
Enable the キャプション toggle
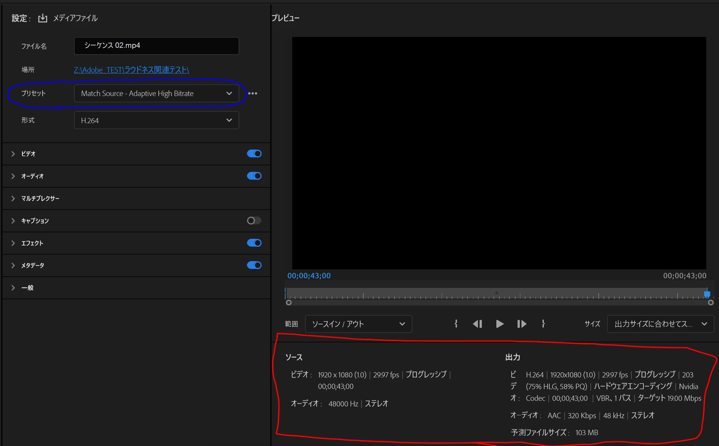[254, 221]
